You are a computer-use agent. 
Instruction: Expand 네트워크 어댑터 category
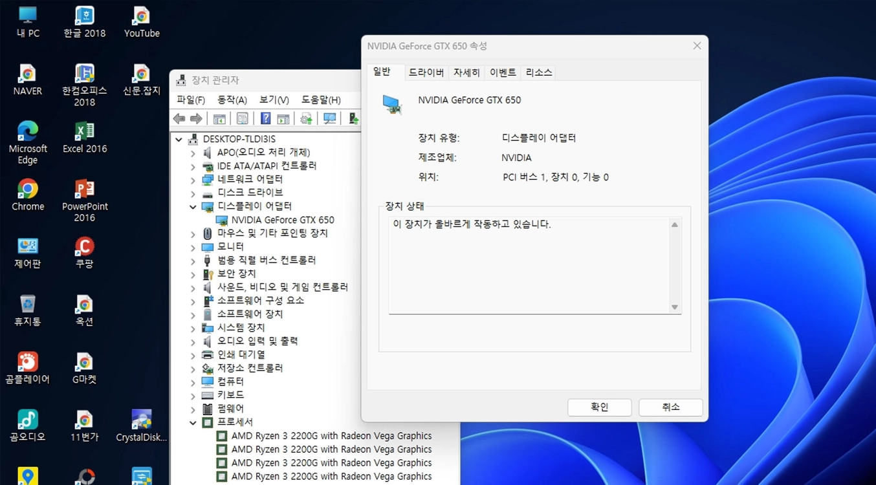tap(193, 180)
